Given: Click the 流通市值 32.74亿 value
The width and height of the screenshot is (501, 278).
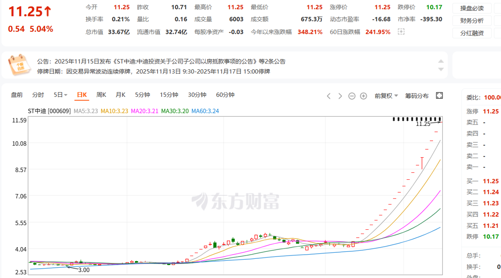Looking at the screenshot, I should point(176,32).
